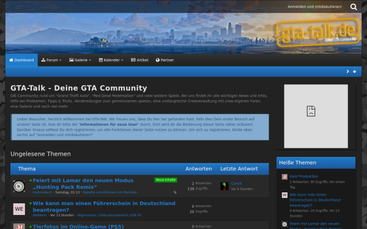Viewport: 367px width, 229px height.
Task: Open Hanf Produktion in Heiße Themen
Action: point(304,176)
